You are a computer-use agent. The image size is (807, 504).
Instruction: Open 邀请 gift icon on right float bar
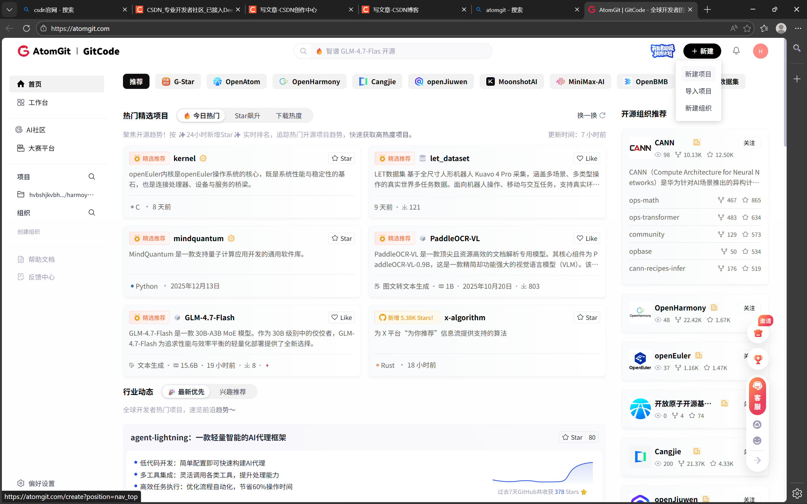pos(758,332)
